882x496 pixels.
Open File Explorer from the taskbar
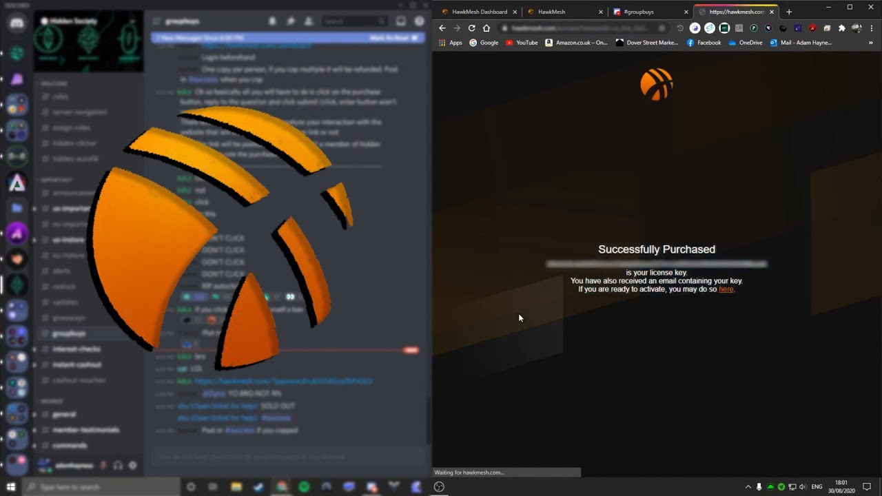(236, 486)
